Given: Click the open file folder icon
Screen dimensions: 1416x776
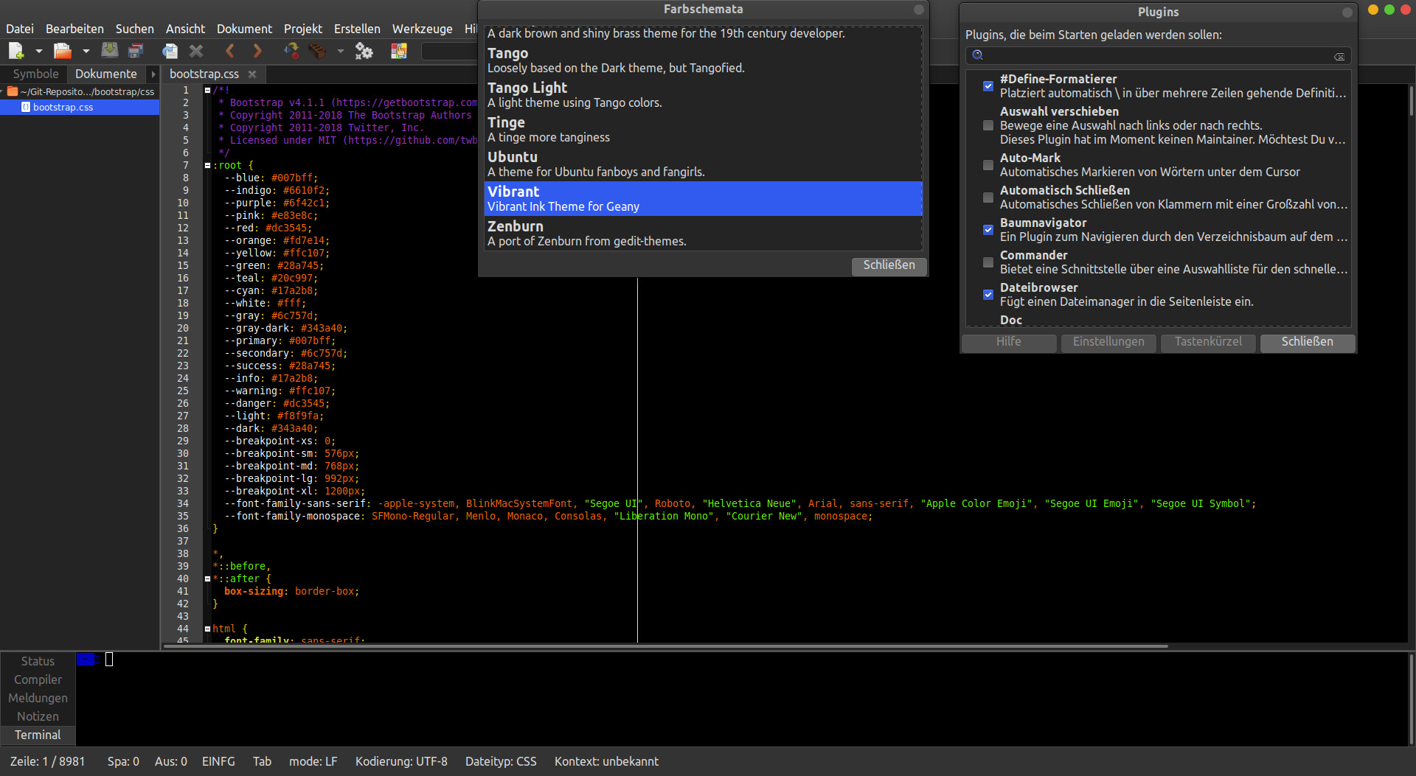Looking at the screenshot, I should 63,51.
